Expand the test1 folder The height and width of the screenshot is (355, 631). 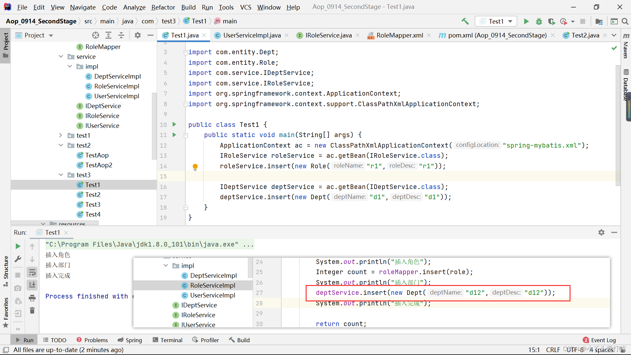(x=61, y=135)
